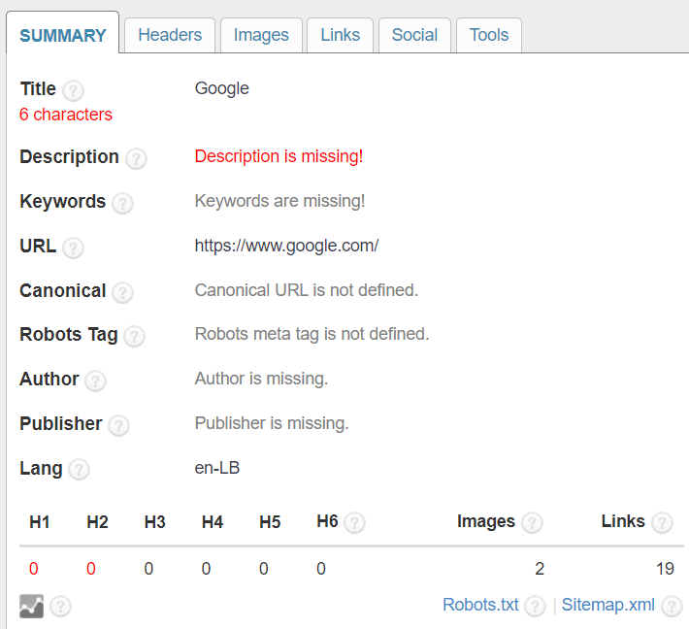Click the H1 column header
Image resolution: width=689 pixels, height=629 pixels.
tap(40, 522)
